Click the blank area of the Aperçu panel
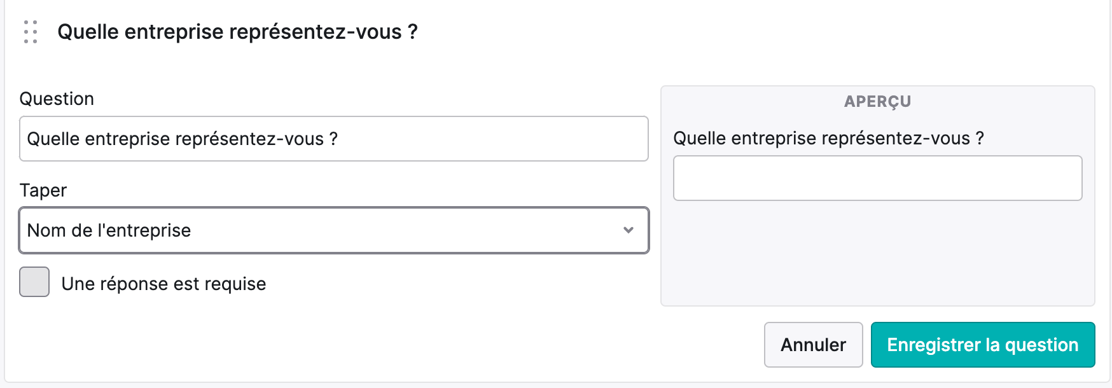Screen dimensions: 1112x388 coord(878,254)
